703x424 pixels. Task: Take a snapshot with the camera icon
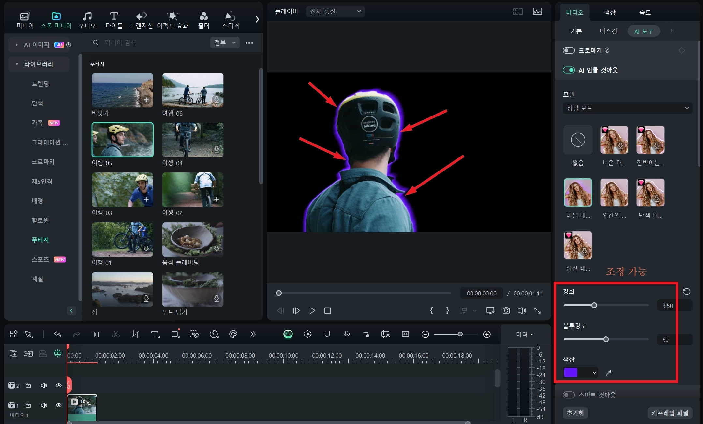coord(506,311)
